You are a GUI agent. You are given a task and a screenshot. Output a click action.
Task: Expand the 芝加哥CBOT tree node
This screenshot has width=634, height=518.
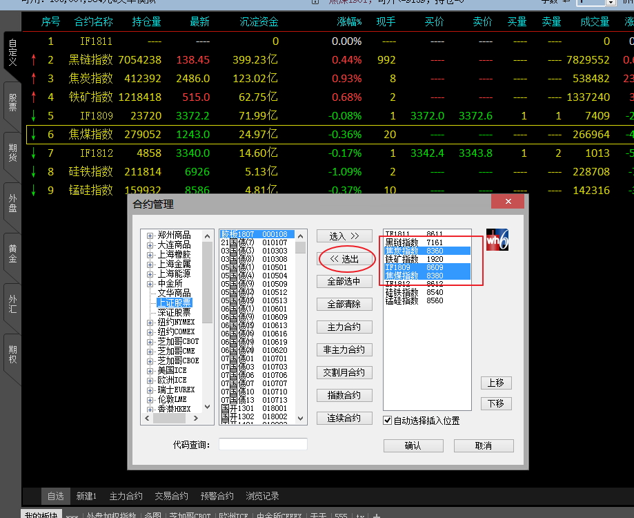coord(150,342)
